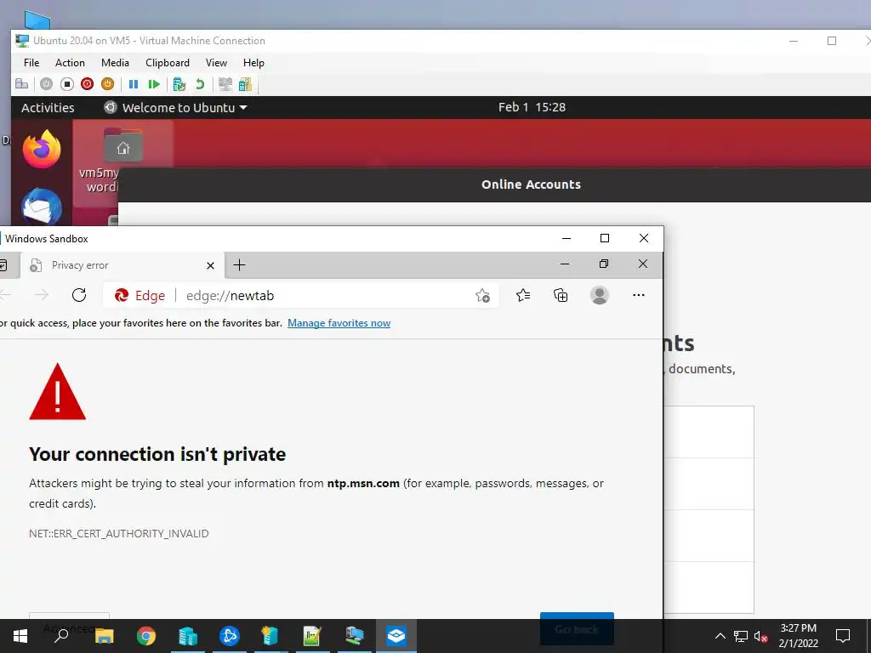The height and width of the screenshot is (653, 871).
Task: Click Activities in the Ubuntu top bar
Action: coord(48,108)
